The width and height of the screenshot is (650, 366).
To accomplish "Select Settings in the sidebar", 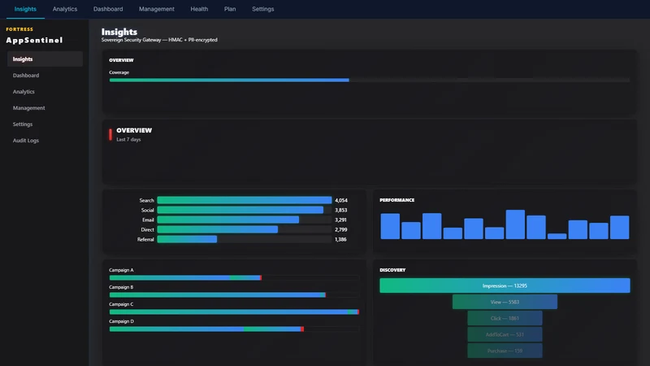I will (x=45, y=124).
